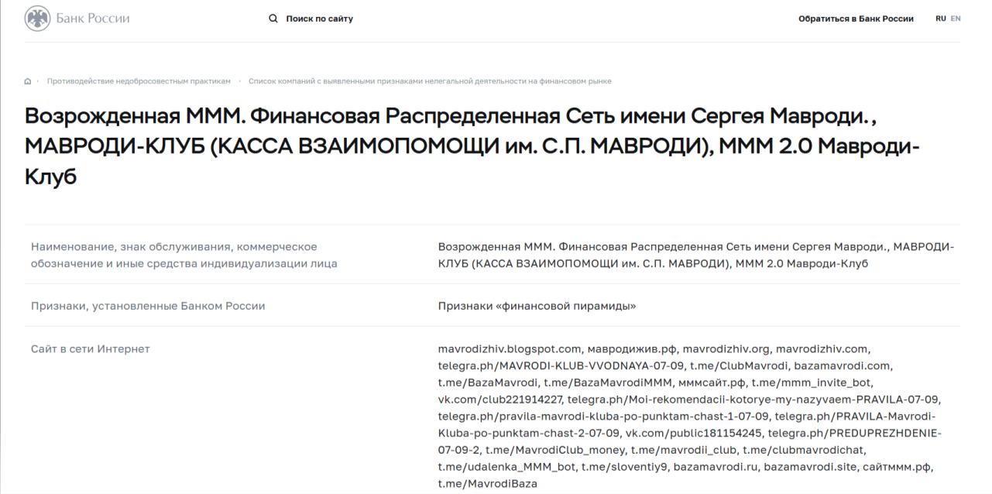The image size is (992, 494).
Task: Click the name value starting «Возрожденная МММ. Финансовая»
Action: tap(696, 256)
